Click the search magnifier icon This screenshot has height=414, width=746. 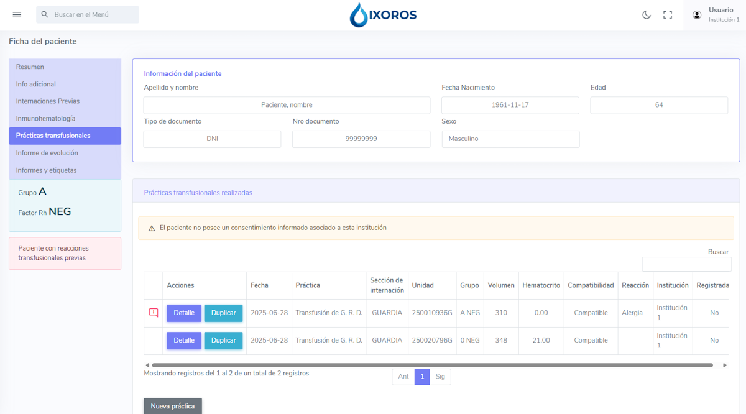[x=45, y=14]
